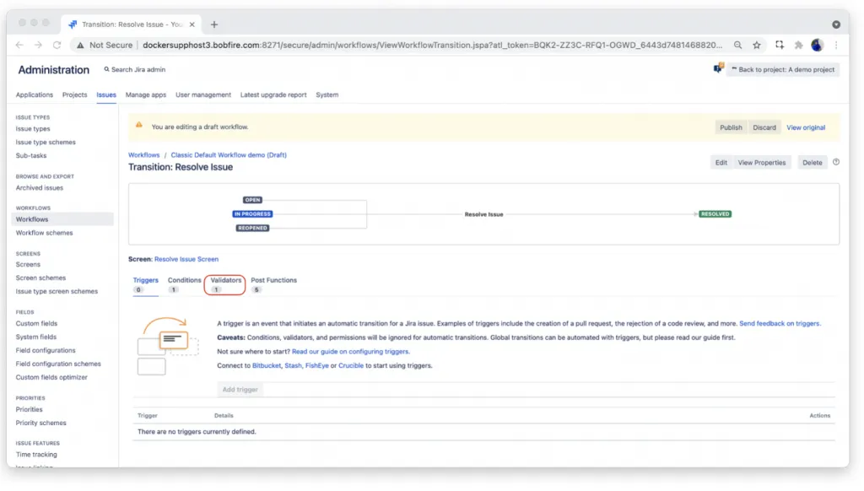The height and width of the screenshot is (491, 864).
Task: Click the REOPENED status lozenge
Action: click(x=252, y=228)
